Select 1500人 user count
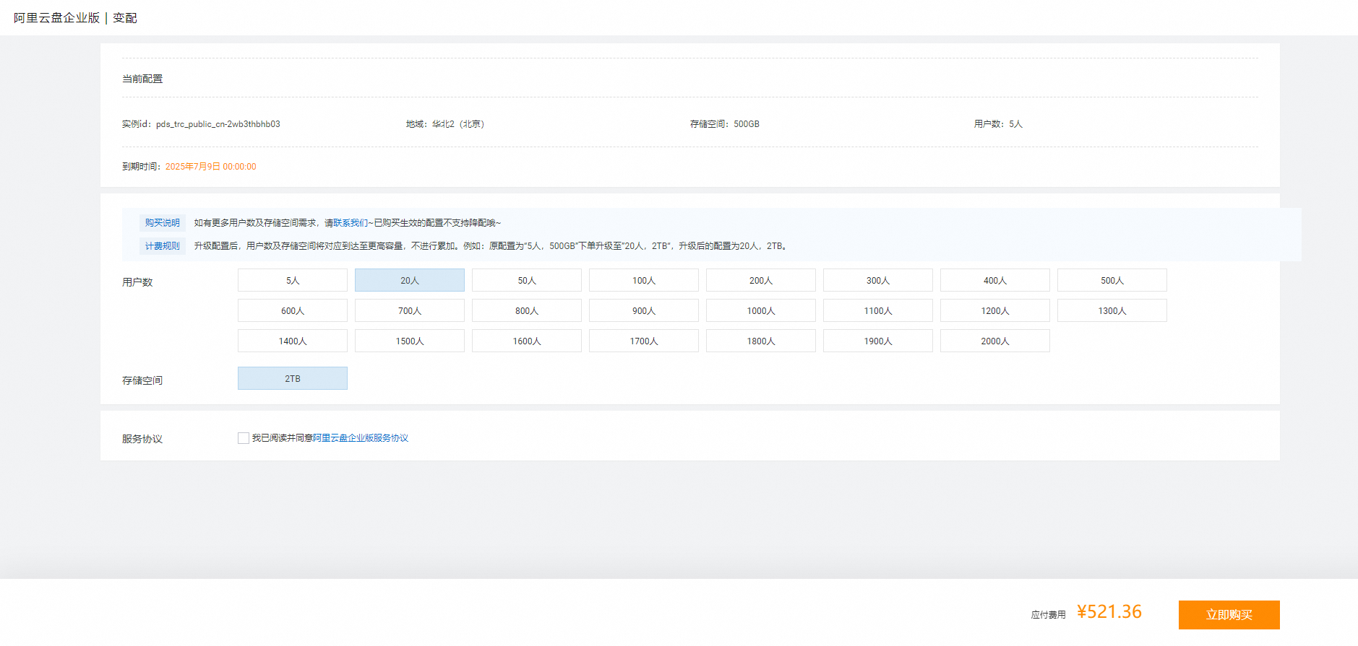Image resolution: width=1358 pixels, height=646 pixels. (x=410, y=341)
